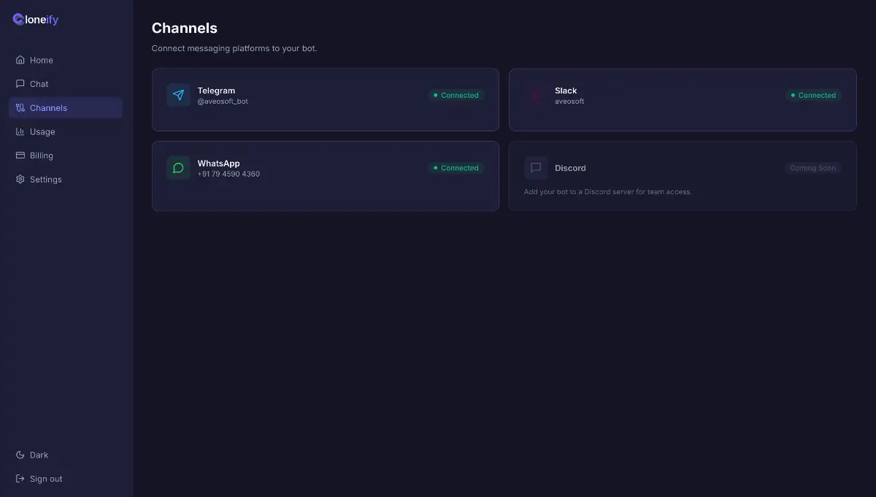Click the Telegram Connected badge

[x=456, y=95]
